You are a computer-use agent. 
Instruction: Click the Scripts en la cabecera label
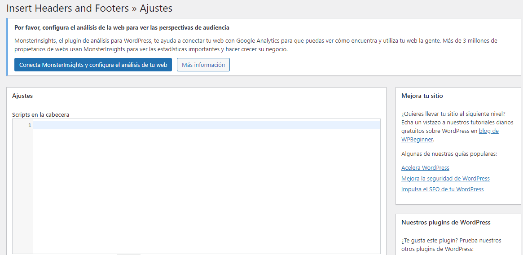pyautogui.click(x=40, y=114)
